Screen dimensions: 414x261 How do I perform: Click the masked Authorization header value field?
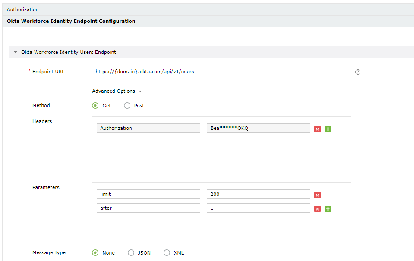(258, 128)
